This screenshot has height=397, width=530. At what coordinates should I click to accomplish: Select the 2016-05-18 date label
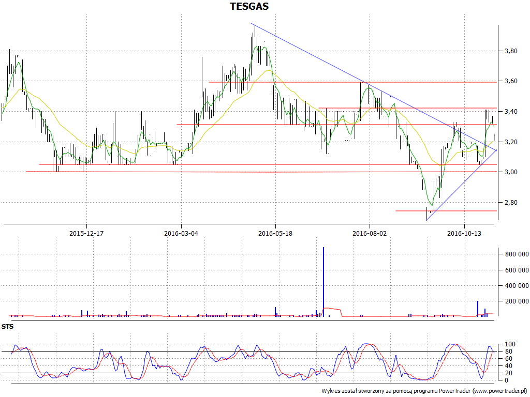coord(275,233)
